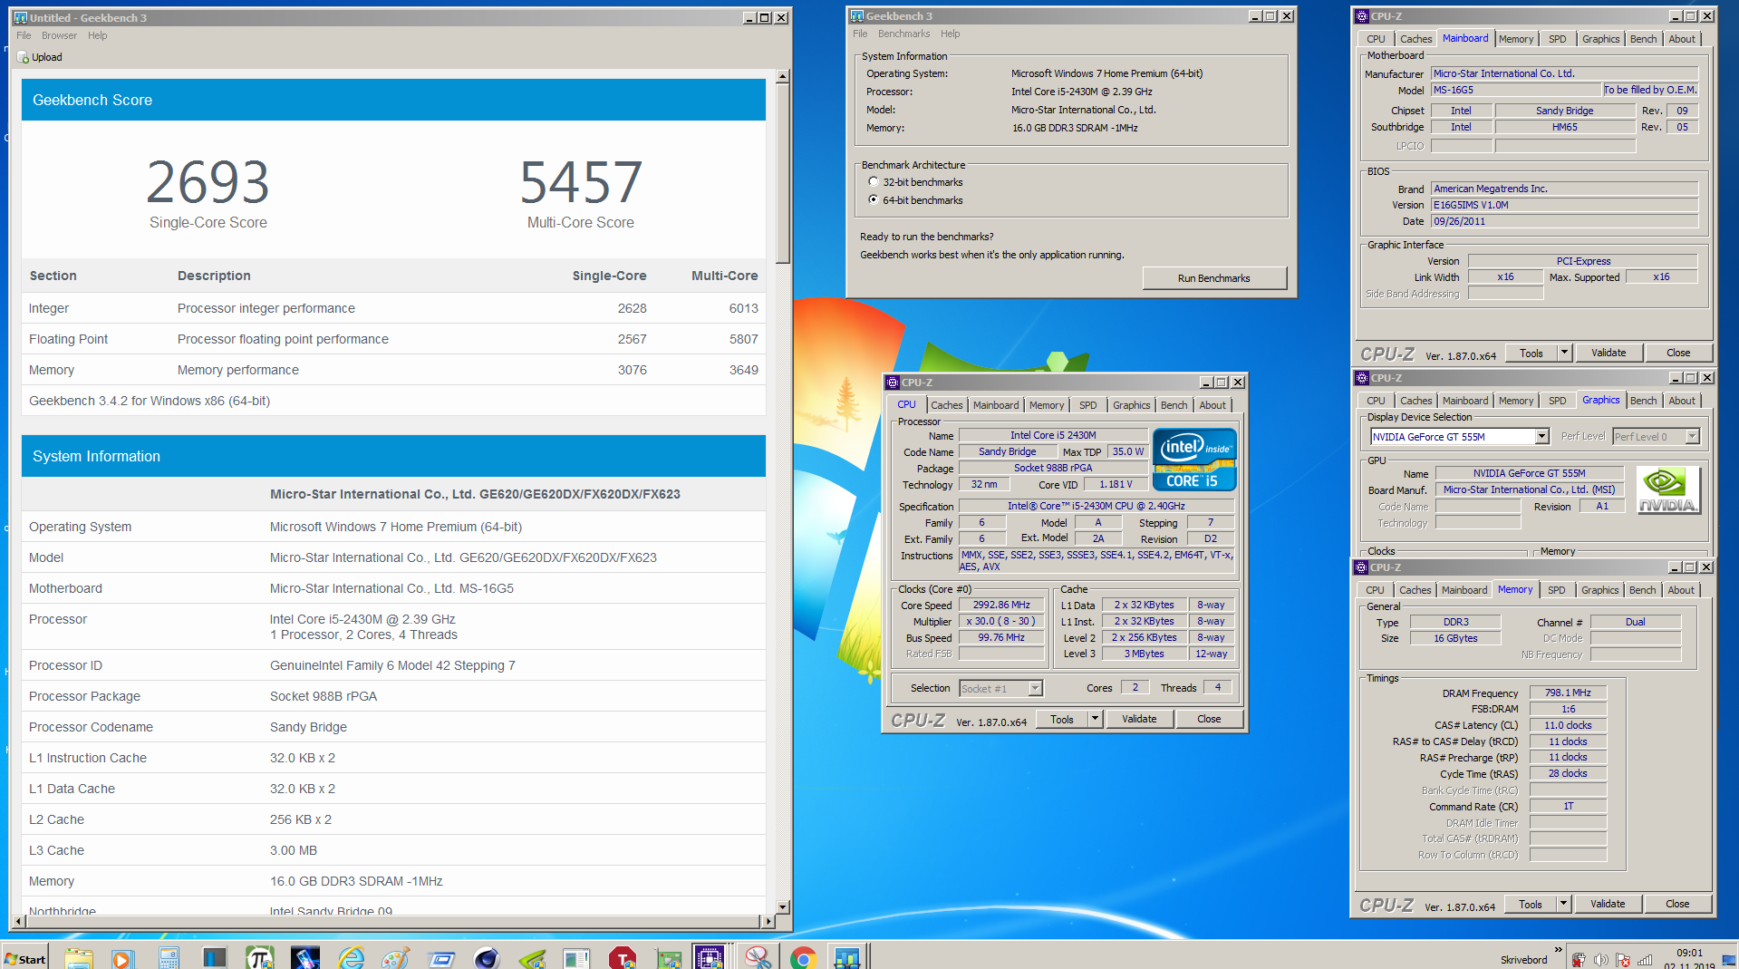Open the SuperPi taskbar icon
Screen dimensions: 1739x969
tap(259, 958)
